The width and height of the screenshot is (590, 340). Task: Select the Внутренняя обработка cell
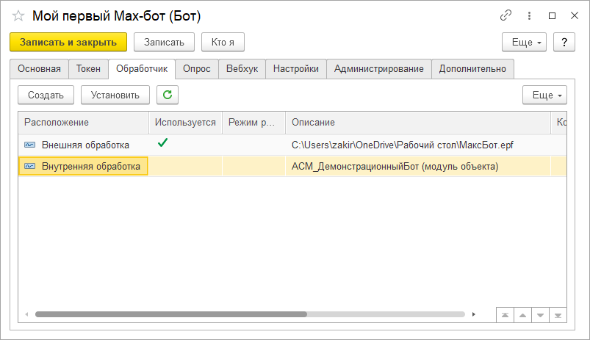[x=84, y=166]
